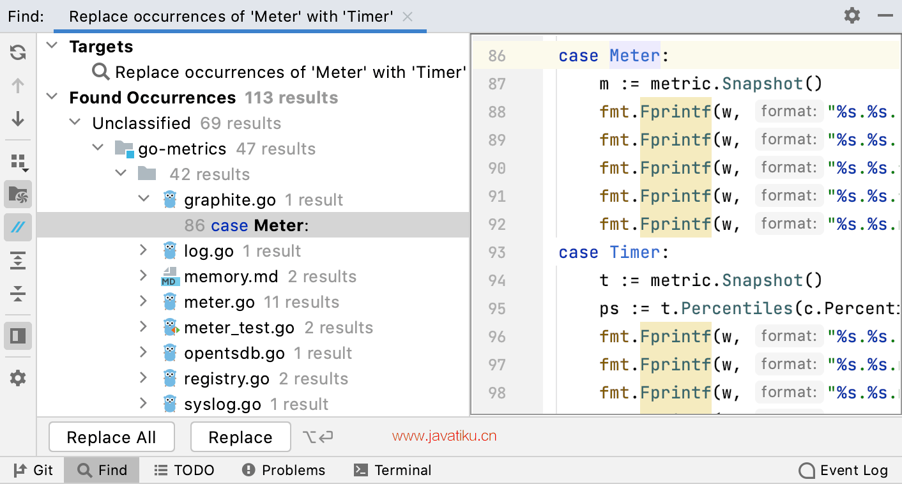Click the memory.md markdown file icon
Image resolution: width=902 pixels, height=484 pixels.
169,276
